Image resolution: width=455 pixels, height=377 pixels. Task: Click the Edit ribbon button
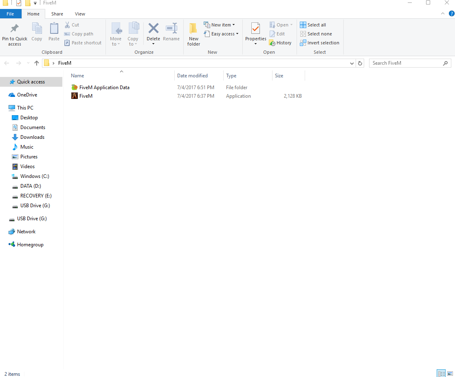(277, 34)
